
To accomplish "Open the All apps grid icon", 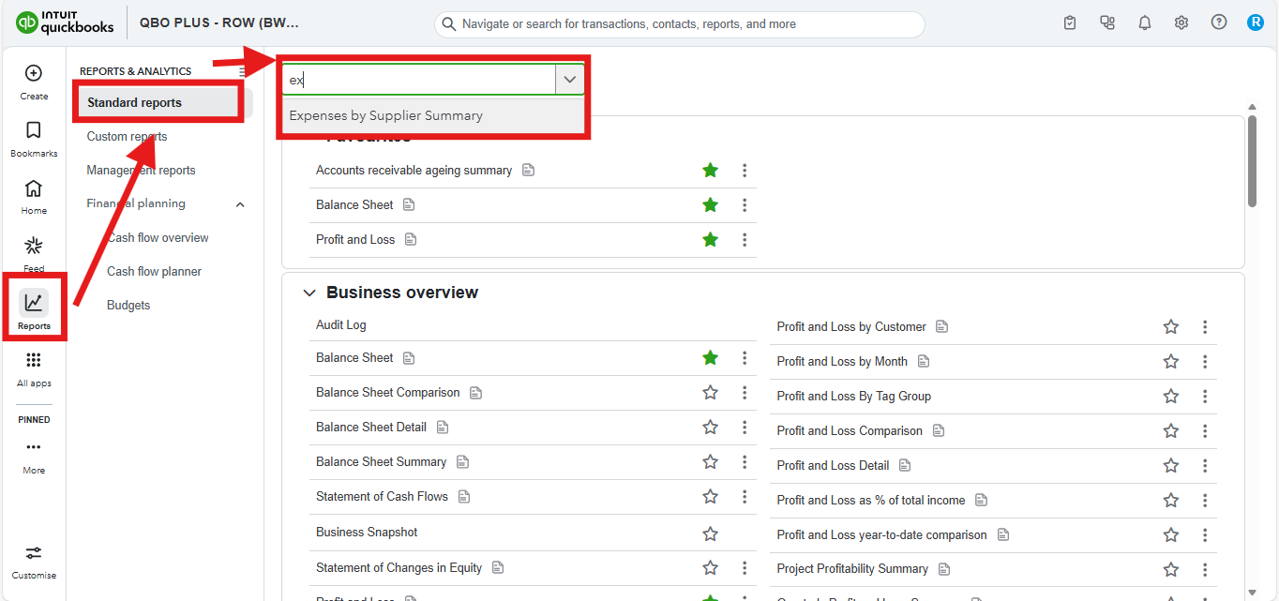I will (x=34, y=360).
